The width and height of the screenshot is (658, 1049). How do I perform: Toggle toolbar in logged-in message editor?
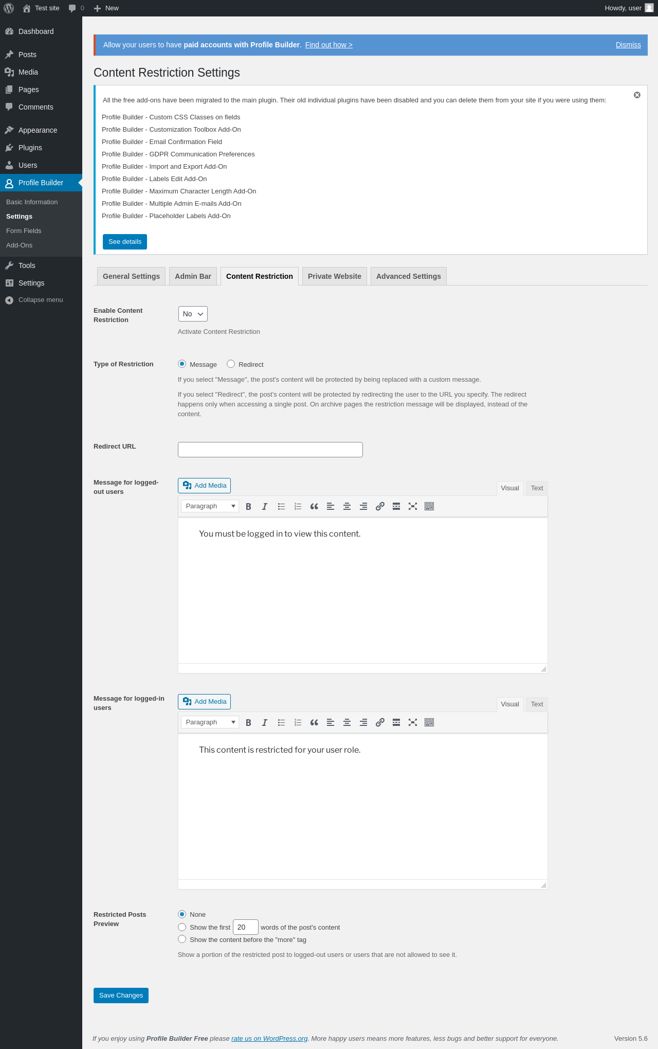click(429, 722)
